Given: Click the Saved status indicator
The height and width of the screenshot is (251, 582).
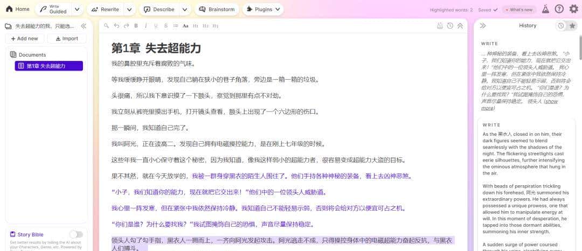Looking at the screenshot, I should coord(488,10).
